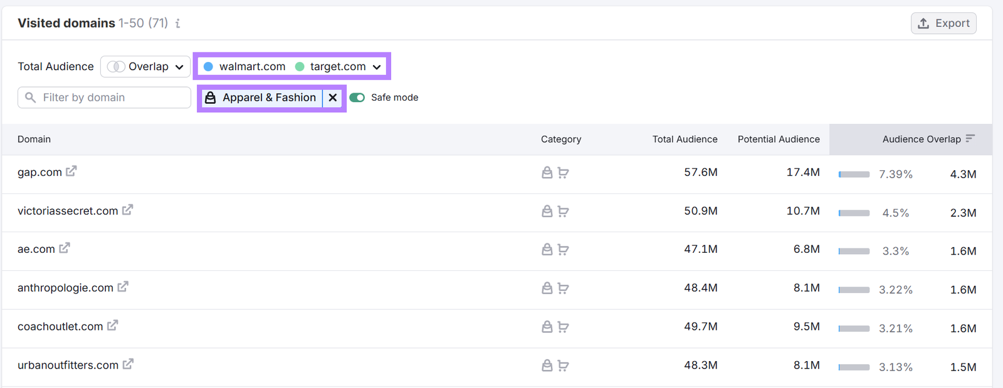This screenshot has width=1003, height=388.
Task: Click the gap.com domain name
Action: point(39,172)
